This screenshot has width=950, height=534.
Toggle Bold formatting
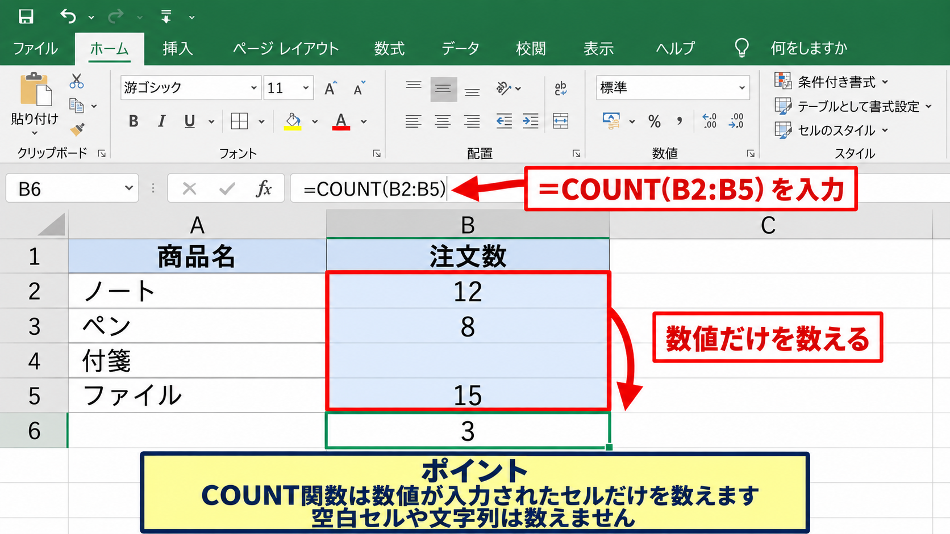pos(134,121)
